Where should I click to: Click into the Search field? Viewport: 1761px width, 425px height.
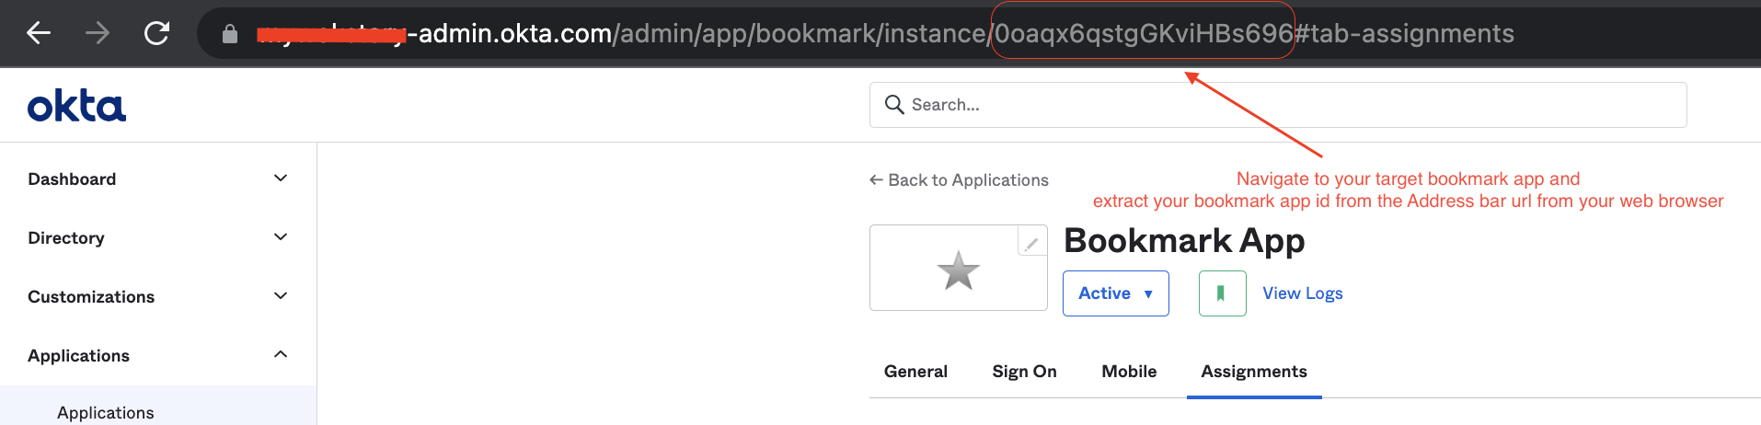pos(1288,105)
